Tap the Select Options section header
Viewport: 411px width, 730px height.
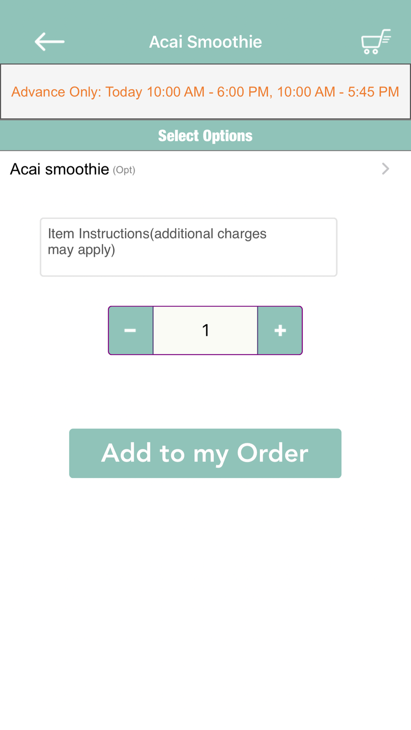coord(205,136)
